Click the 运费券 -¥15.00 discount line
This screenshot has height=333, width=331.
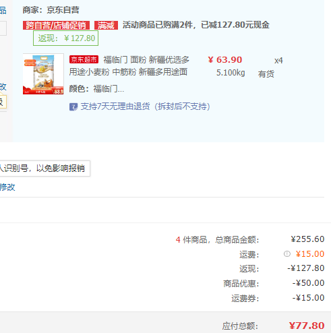point(278,298)
